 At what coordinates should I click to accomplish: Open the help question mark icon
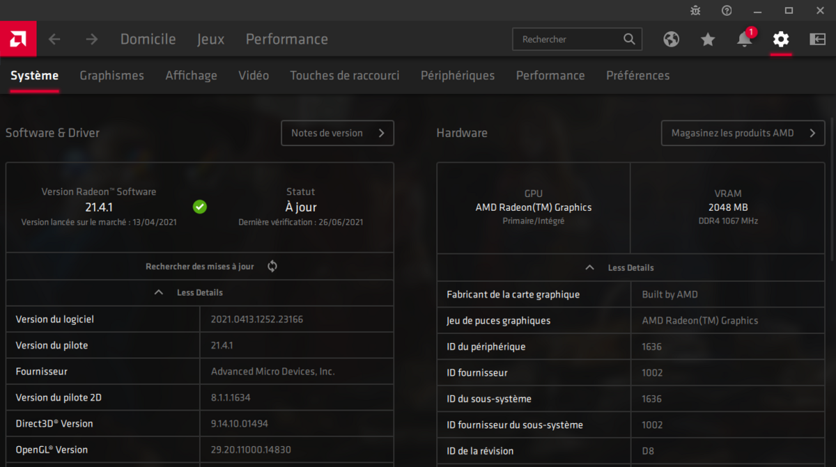click(x=727, y=10)
